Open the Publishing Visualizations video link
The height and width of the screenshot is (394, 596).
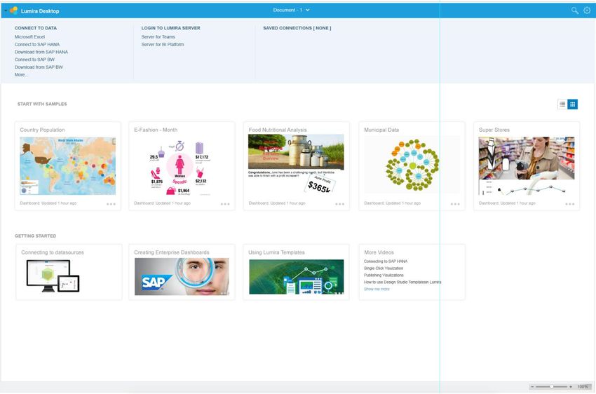coord(384,275)
